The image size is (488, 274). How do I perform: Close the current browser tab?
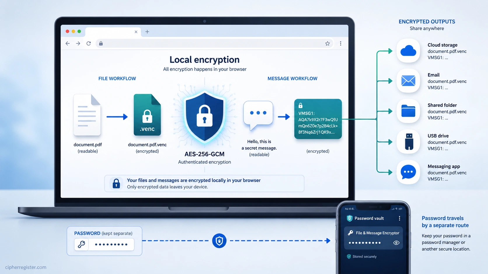pos(136,32)
